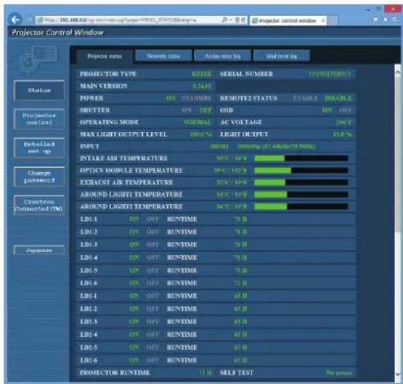Click the LD1-6 'ON' indicator
The height and width of the screenshot is (384, 403).
click(x=134, y=283)
